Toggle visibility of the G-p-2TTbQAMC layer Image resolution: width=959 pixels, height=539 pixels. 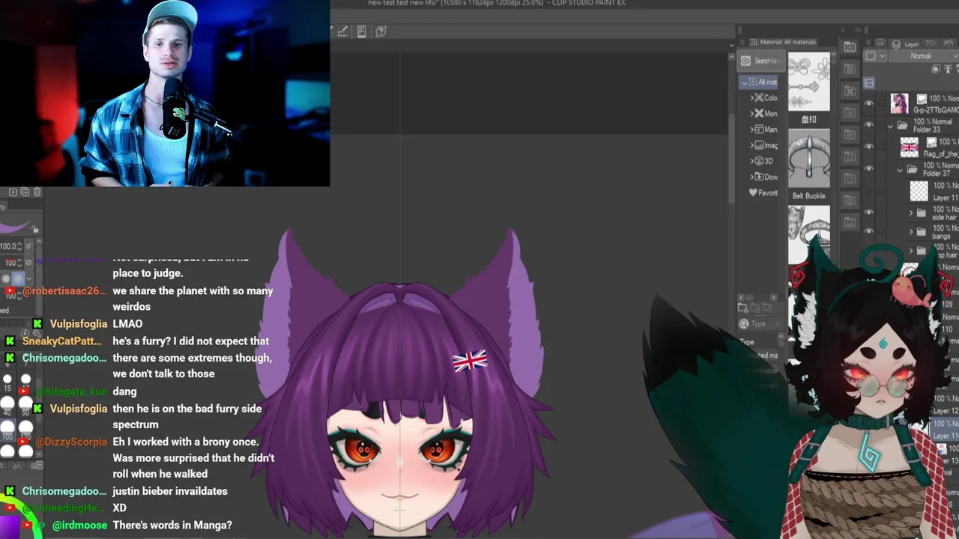tap(869, 103)
